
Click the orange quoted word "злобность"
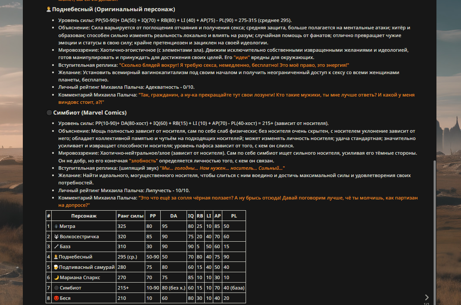[x=143, y=161]
